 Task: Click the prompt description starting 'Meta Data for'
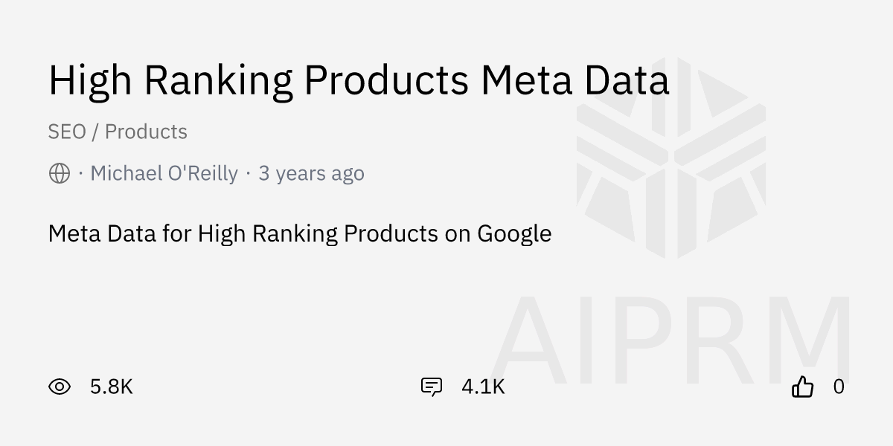pos(299,234)
